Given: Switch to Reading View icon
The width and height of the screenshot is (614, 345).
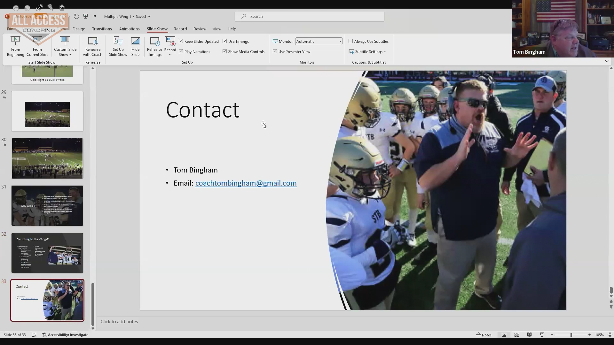Looking at the screenshot, I should click(x=530, y=335).
